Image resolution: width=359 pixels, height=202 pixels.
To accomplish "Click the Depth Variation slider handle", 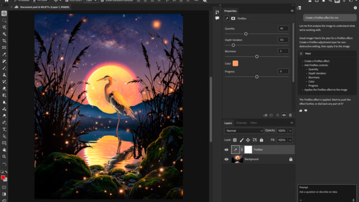I will click(x=233, y=45).
